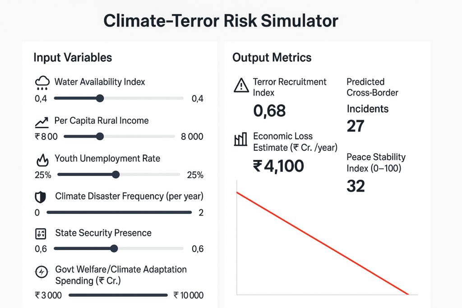Click the Climate Disaster Frequency slider track
Screen dimensions: 462x308
pyautogui.click(x=119, y=212)
